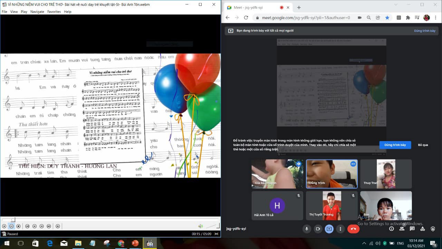Screen dimensions: 442x249
Task: Click the fast-forward (increase speed) button
Action: tap(42, 226)
